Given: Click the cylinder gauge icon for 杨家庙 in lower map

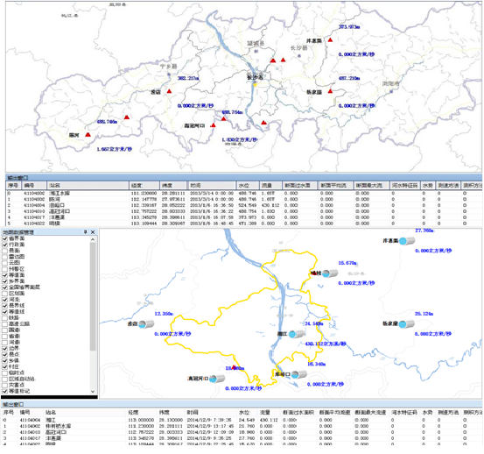Looking at the screenshot, I should coord(406,324).
